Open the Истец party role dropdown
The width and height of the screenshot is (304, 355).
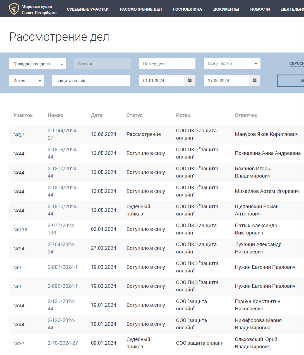(26, 81)
